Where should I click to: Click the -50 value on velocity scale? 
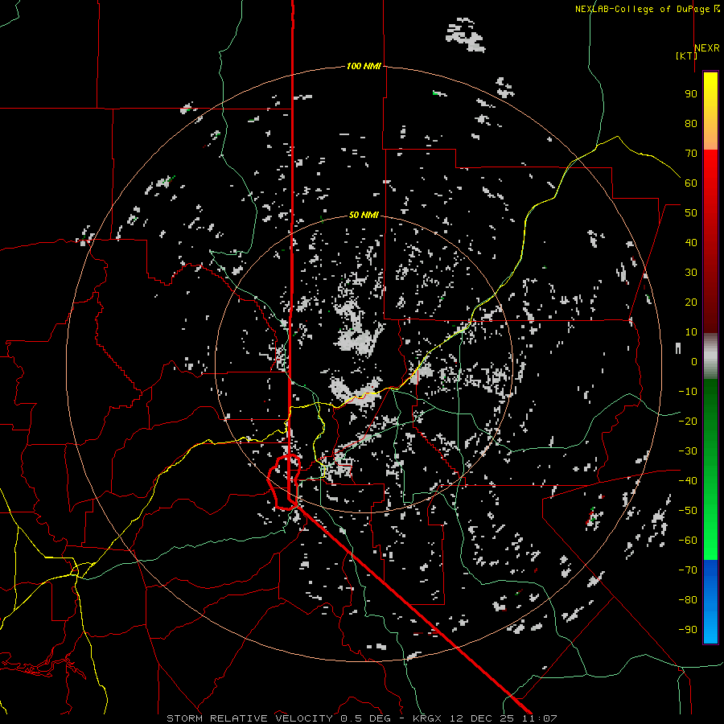(x=688, y=511)
